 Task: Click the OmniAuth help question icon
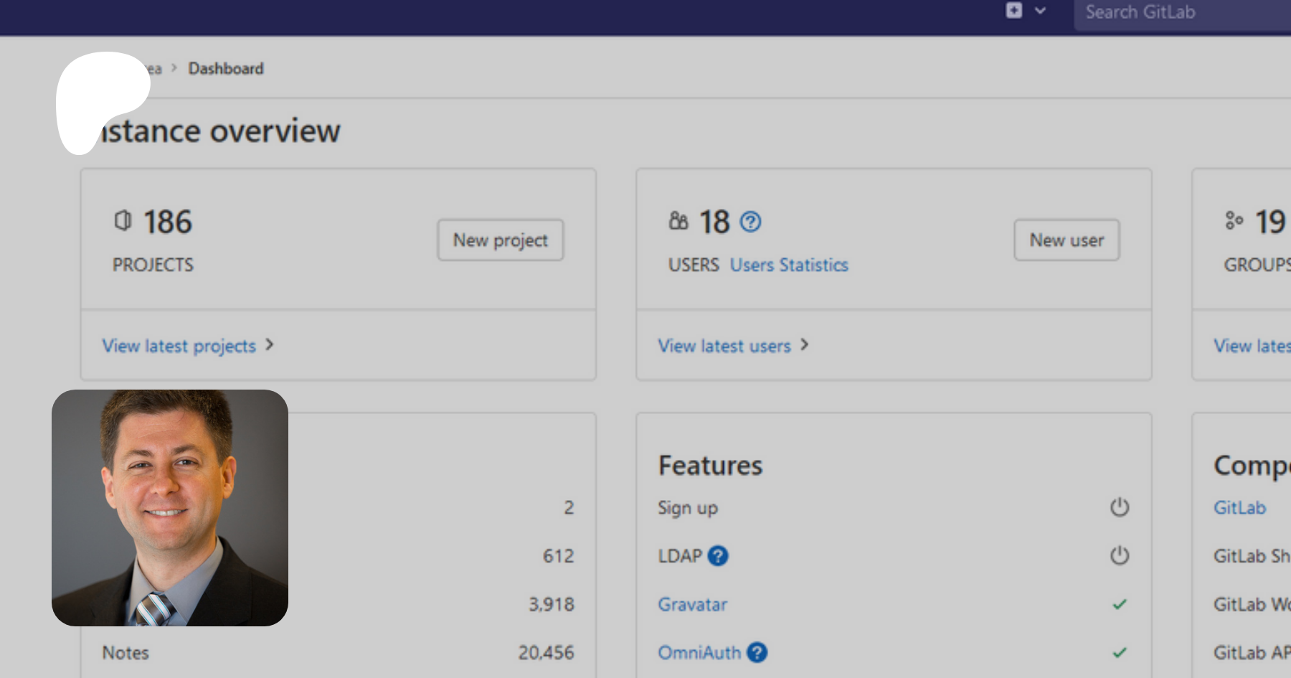[757, 653]
